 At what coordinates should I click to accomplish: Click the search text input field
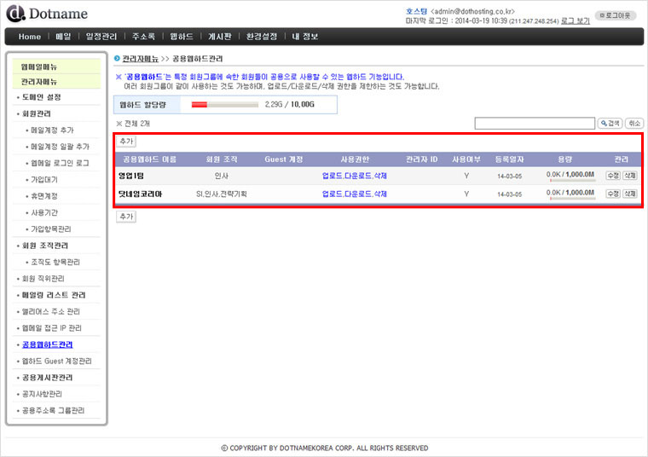tap(535, 124)
